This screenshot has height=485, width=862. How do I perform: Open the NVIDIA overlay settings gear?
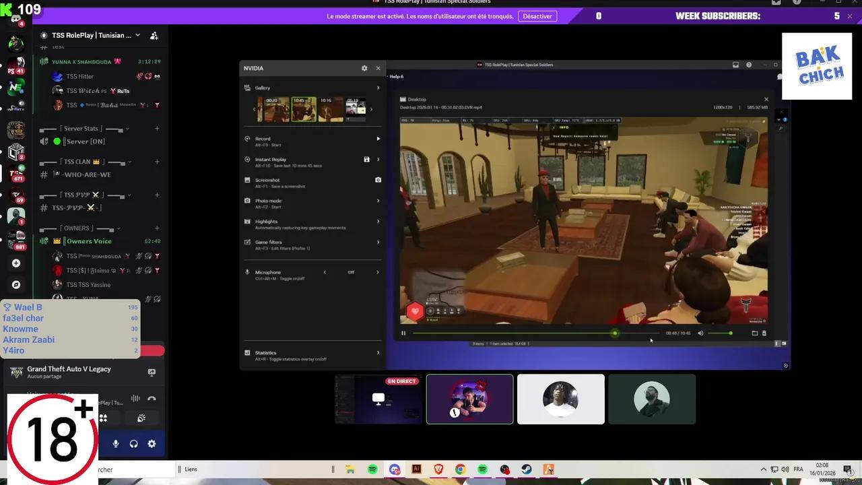coord(364,68)
